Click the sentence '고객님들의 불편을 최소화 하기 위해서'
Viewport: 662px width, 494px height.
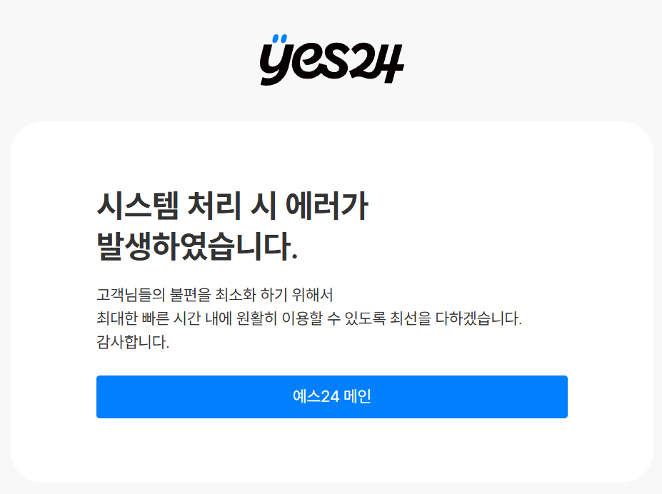[215, 294]
